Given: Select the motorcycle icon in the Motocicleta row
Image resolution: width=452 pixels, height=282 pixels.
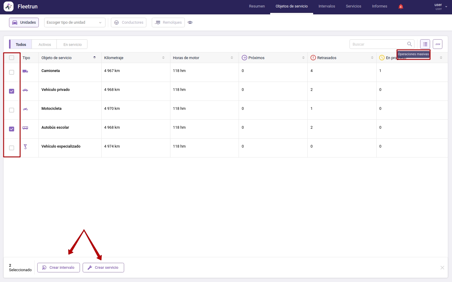Looking at the screenshot, I should pos(25,109).
